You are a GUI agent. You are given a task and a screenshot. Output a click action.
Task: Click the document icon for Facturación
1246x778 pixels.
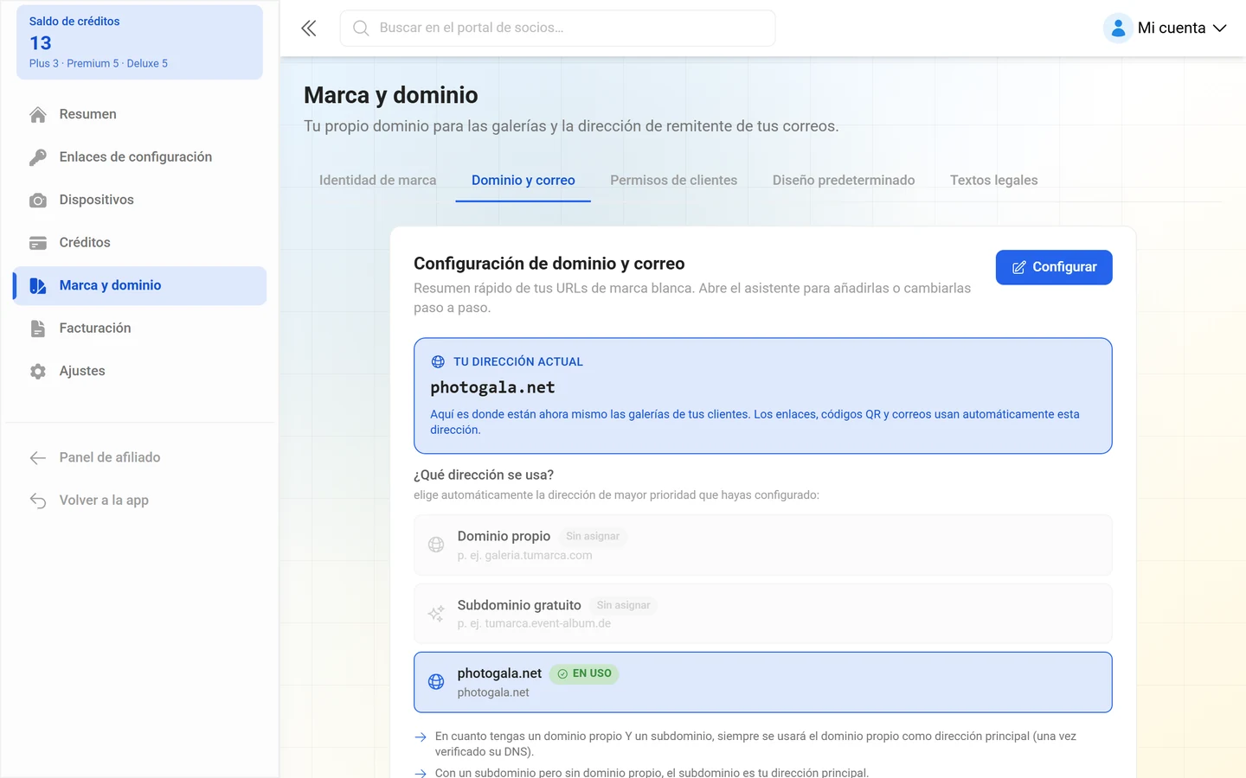tap(38, 328)
